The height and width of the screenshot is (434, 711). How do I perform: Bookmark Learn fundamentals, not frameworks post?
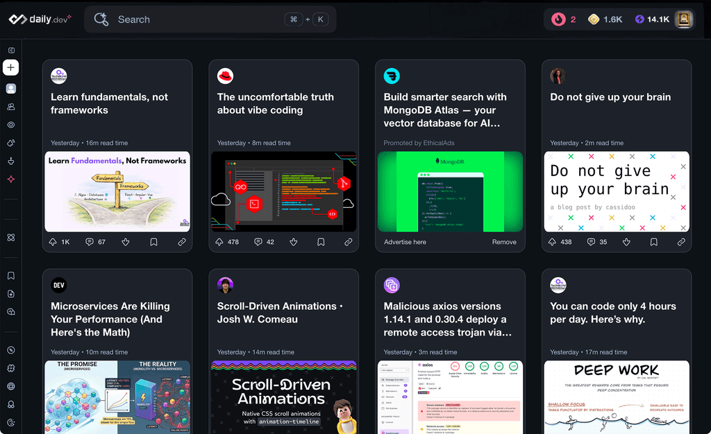click(153, 242)
